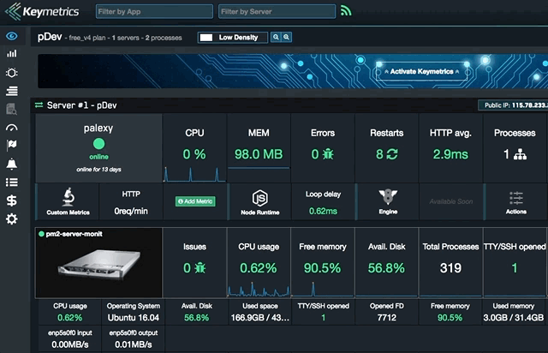
Task: Click the Filter by Server field
Action: coord(277,11)
